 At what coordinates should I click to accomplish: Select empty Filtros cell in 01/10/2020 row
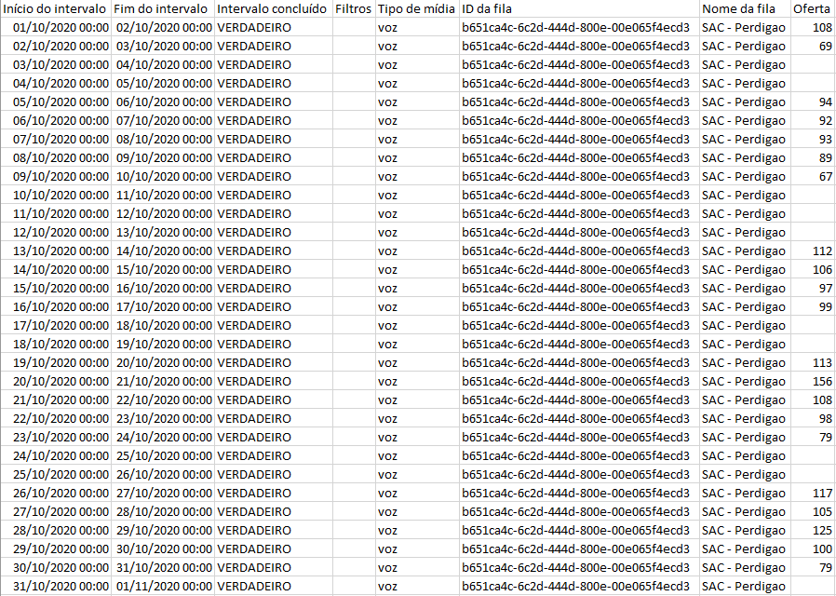[354, 28]
